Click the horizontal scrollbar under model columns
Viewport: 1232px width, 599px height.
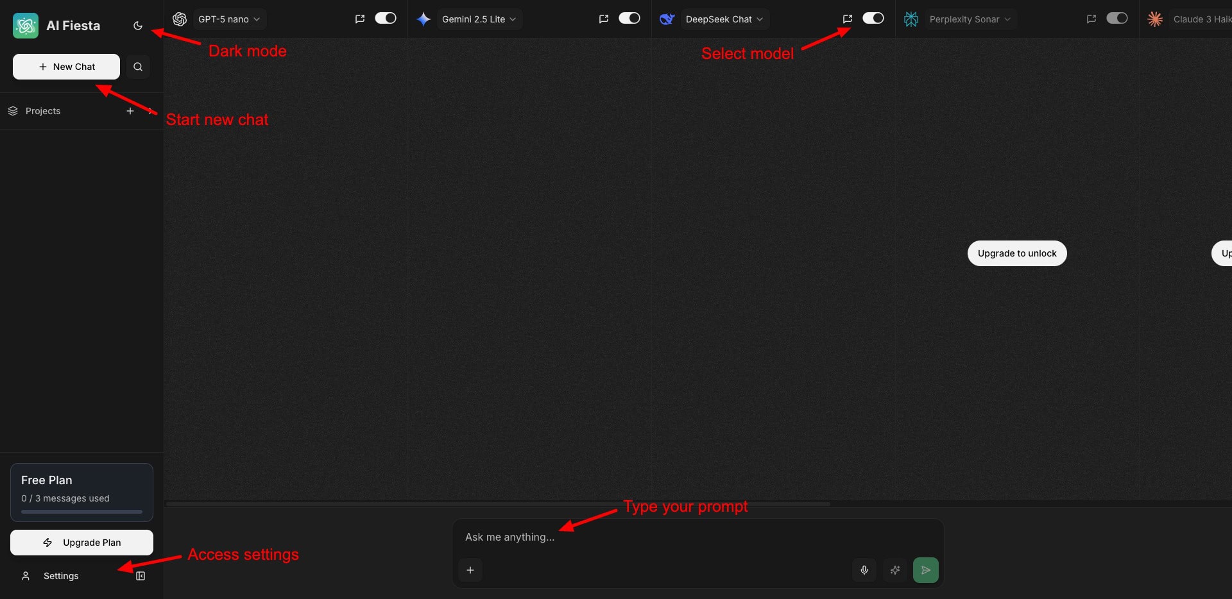[x=497, y=504]
